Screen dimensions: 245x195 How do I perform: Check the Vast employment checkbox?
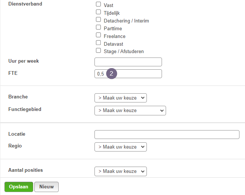[x=98, y=4]
